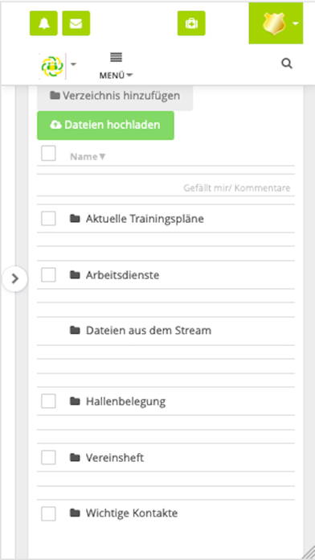Image resolution: width=315 pixels, height=560 pixels.
Task: Click the Hallenbelegung folder icon
Action: pyautogui.click(x=75, y=401)
